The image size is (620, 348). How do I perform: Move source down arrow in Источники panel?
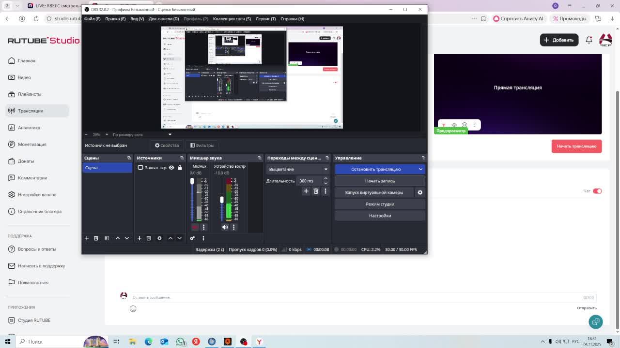coord(179,238)
